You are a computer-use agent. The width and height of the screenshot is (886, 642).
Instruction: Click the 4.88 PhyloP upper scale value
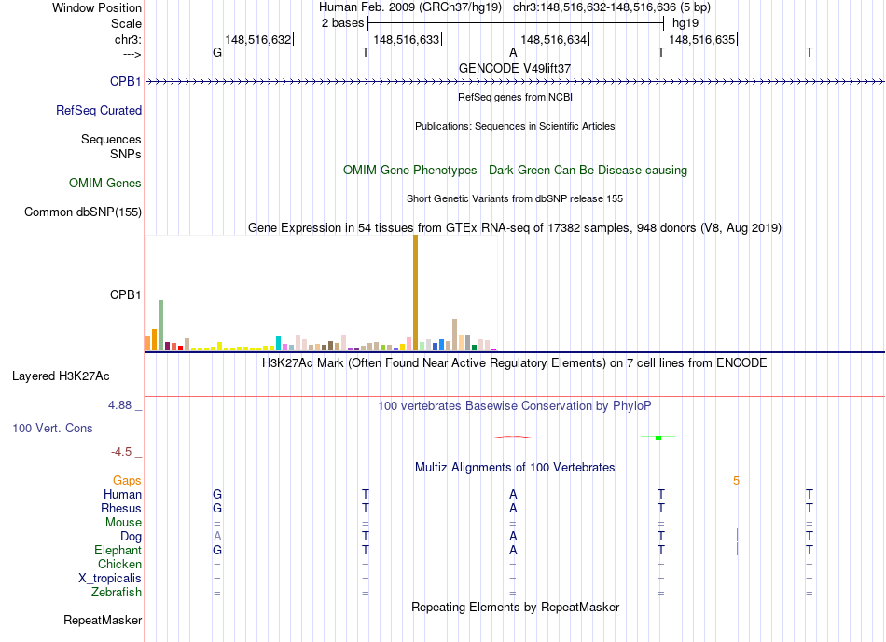coord(119,405)
